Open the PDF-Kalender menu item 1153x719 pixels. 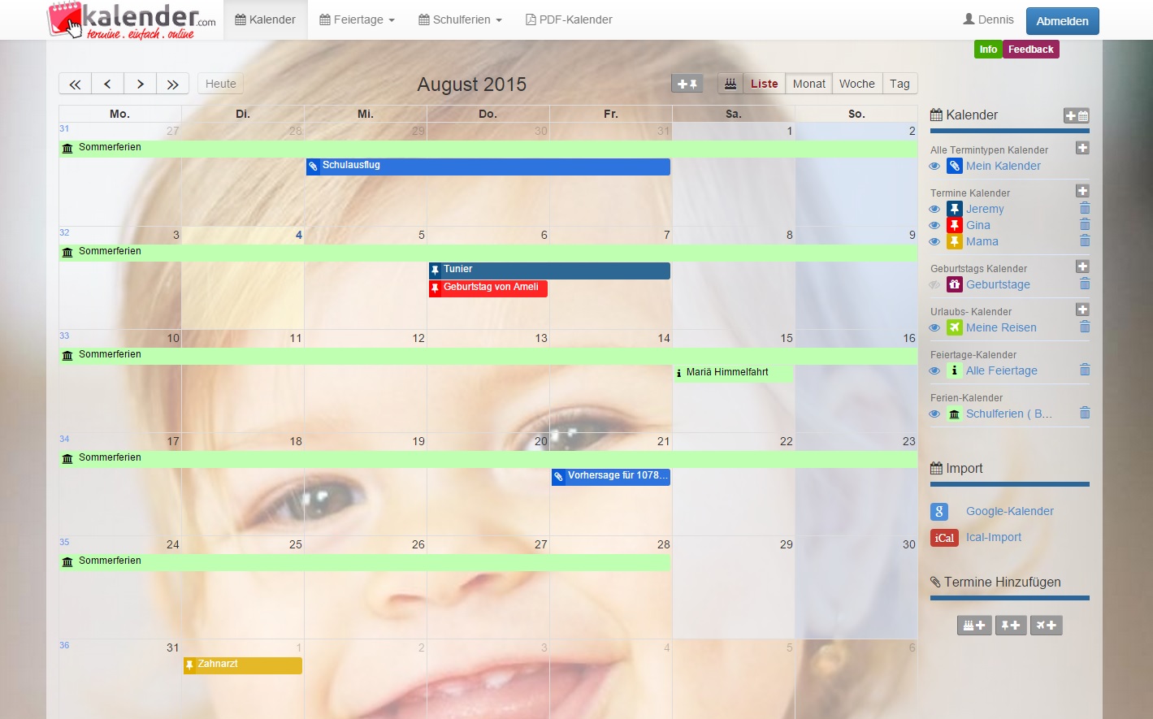coord(568,19)
